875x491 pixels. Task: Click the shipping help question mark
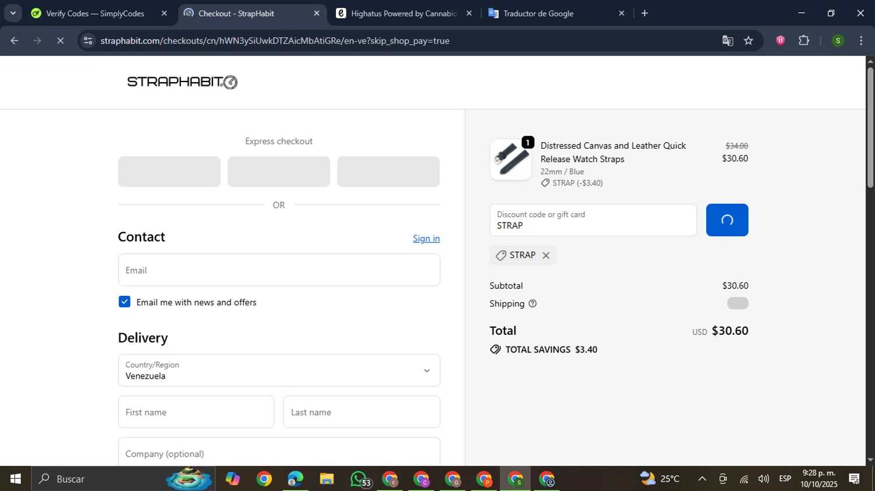[x=533, y=303]
